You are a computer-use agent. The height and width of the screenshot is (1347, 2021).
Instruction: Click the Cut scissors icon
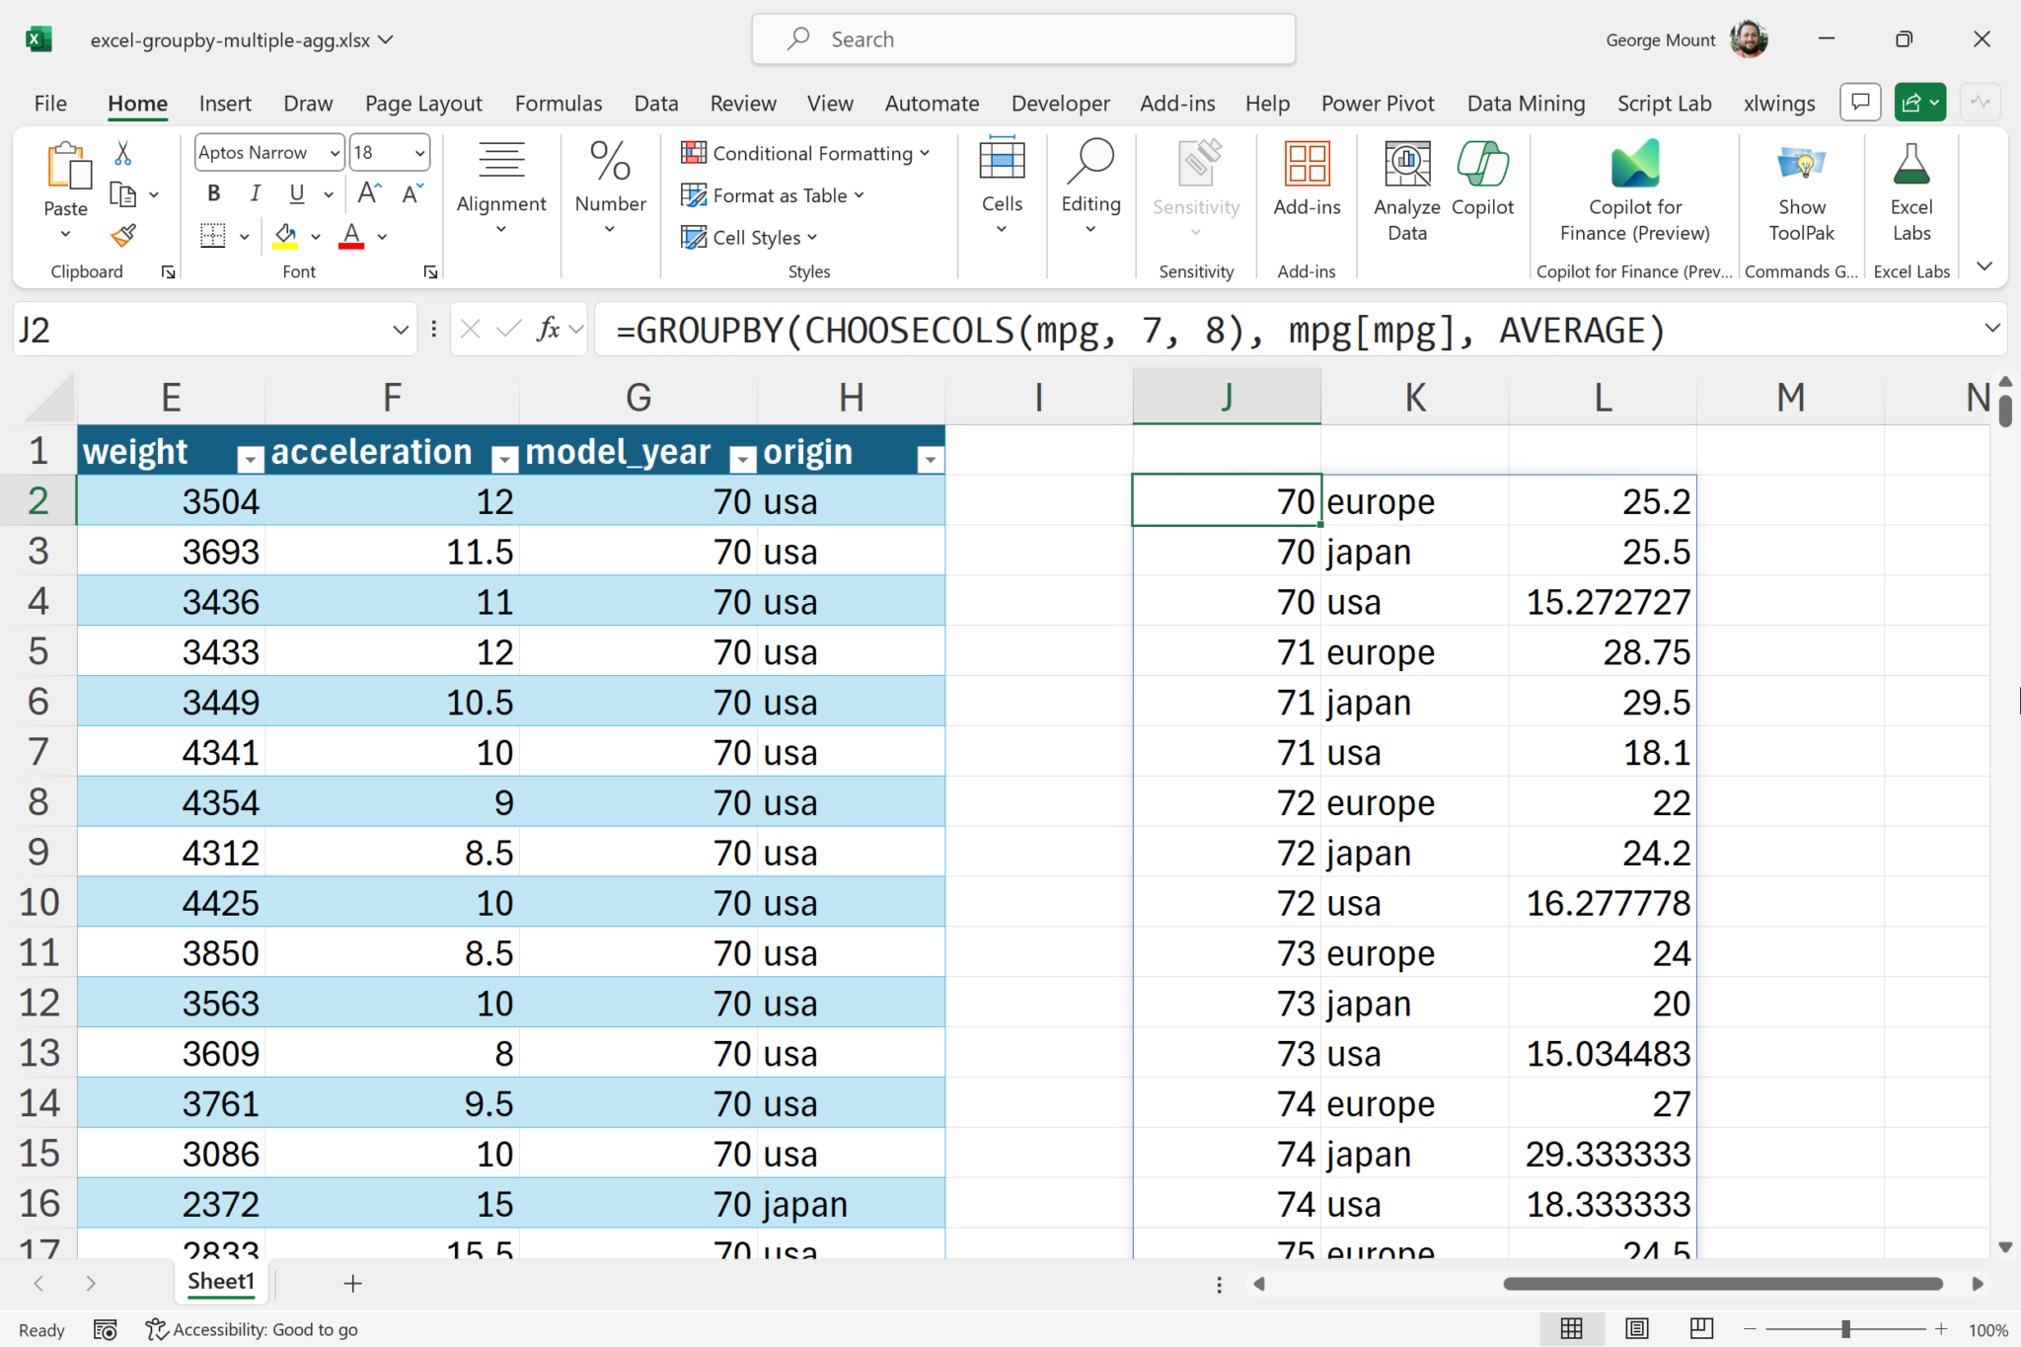[x=122, y=153]
